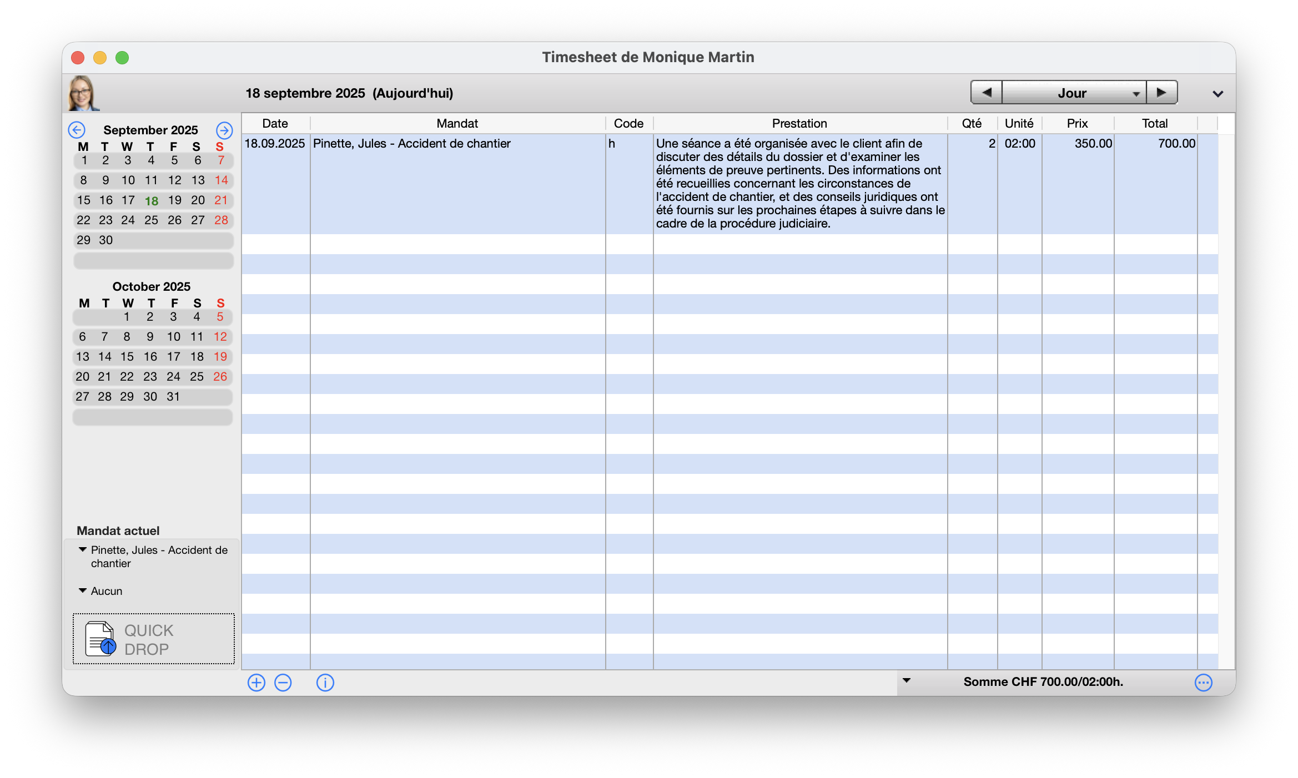Open the info icon for the entry
Viewport: 1298px width, 778px height.
pos(325,683)
